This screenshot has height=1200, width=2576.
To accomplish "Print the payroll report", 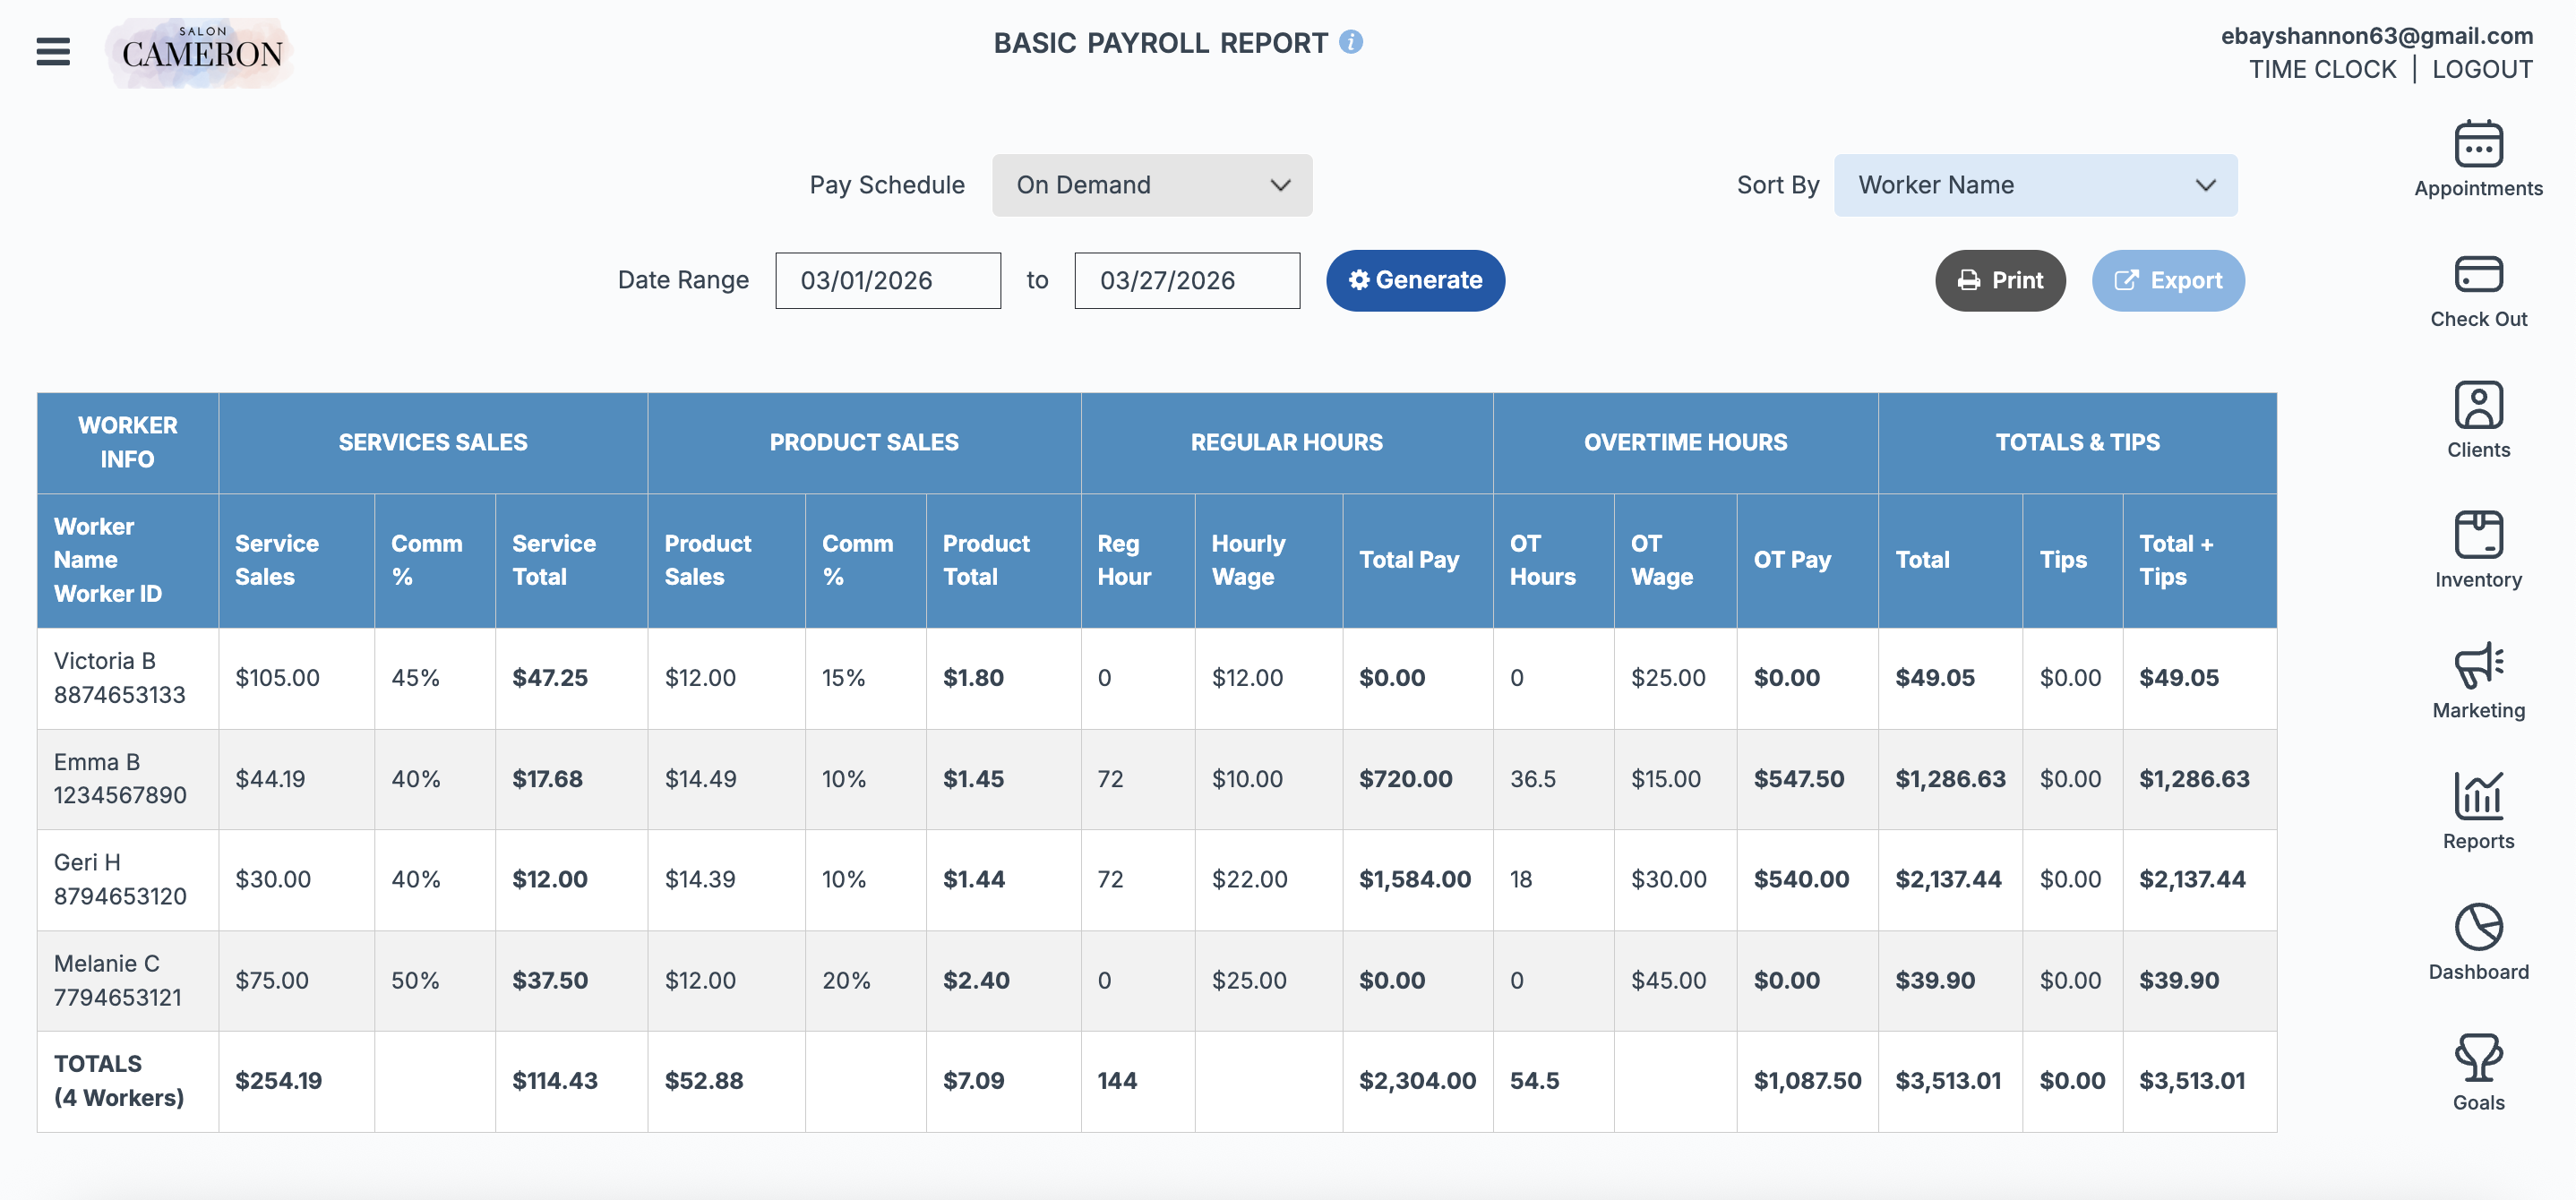I will click(x=1999, y=281).
